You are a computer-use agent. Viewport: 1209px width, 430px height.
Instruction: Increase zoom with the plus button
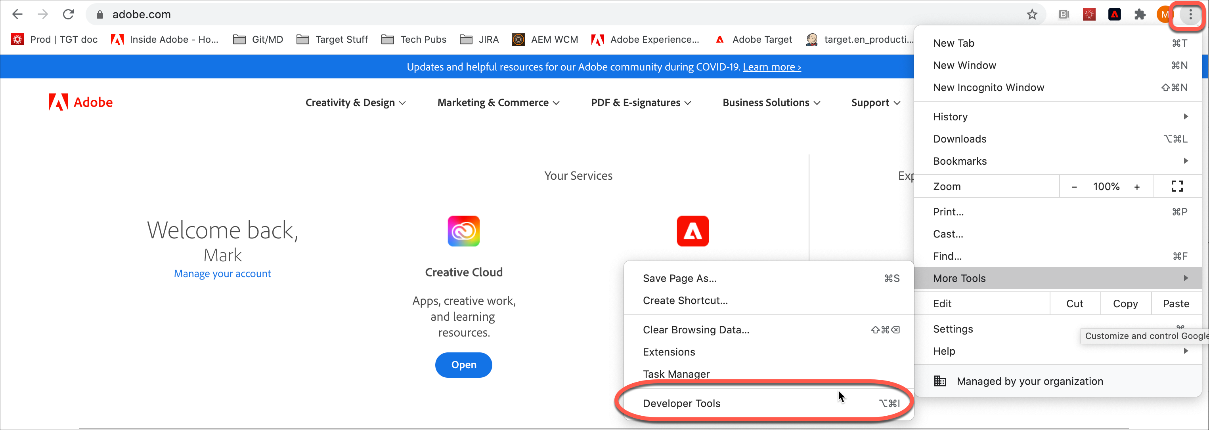pyautogui.click(x=1137, y=186)
